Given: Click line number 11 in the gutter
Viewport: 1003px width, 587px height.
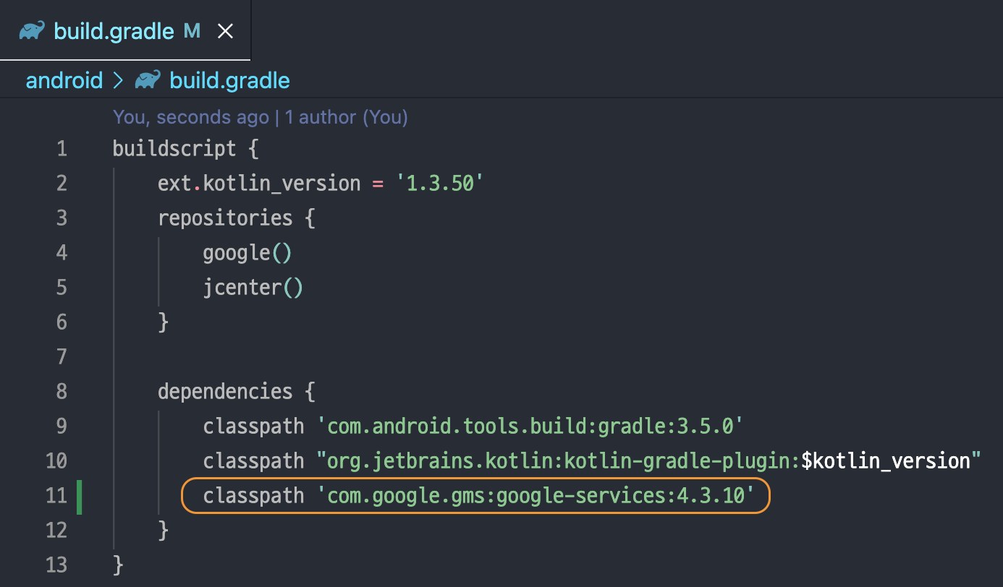Looking at the screenshot, I should (x=56, y=496).
